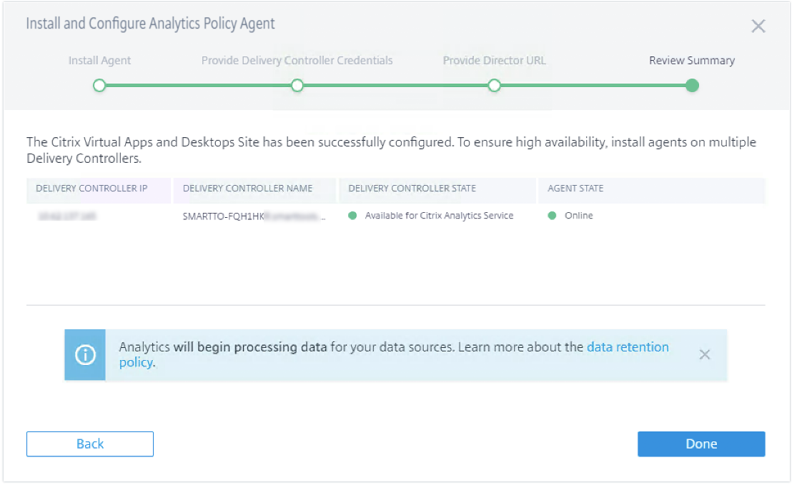792x485 pixels.
Task: Click the Install Agent step circle
Action: click(99, 86)
